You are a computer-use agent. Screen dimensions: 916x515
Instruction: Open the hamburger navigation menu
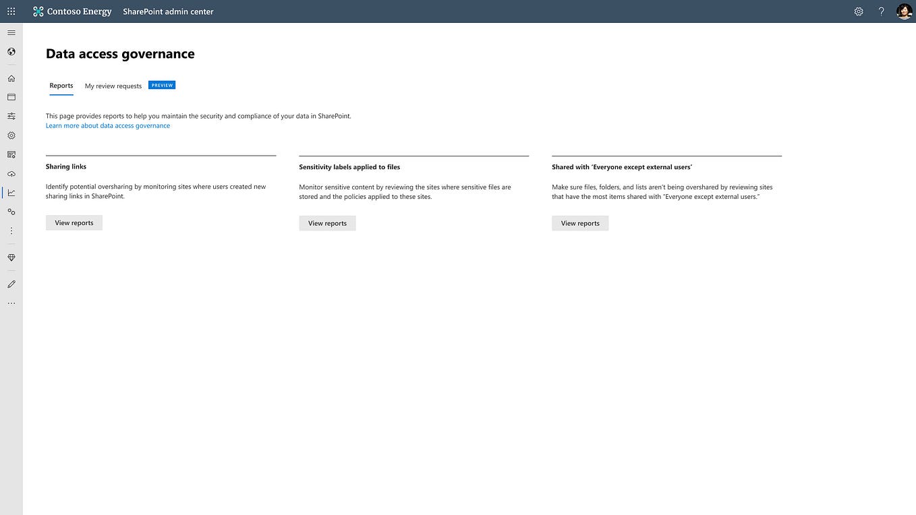tap(11, 32)
